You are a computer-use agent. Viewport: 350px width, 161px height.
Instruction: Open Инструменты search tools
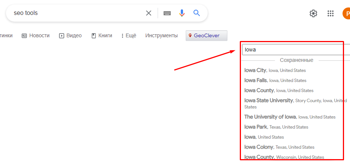coord(162,36)
